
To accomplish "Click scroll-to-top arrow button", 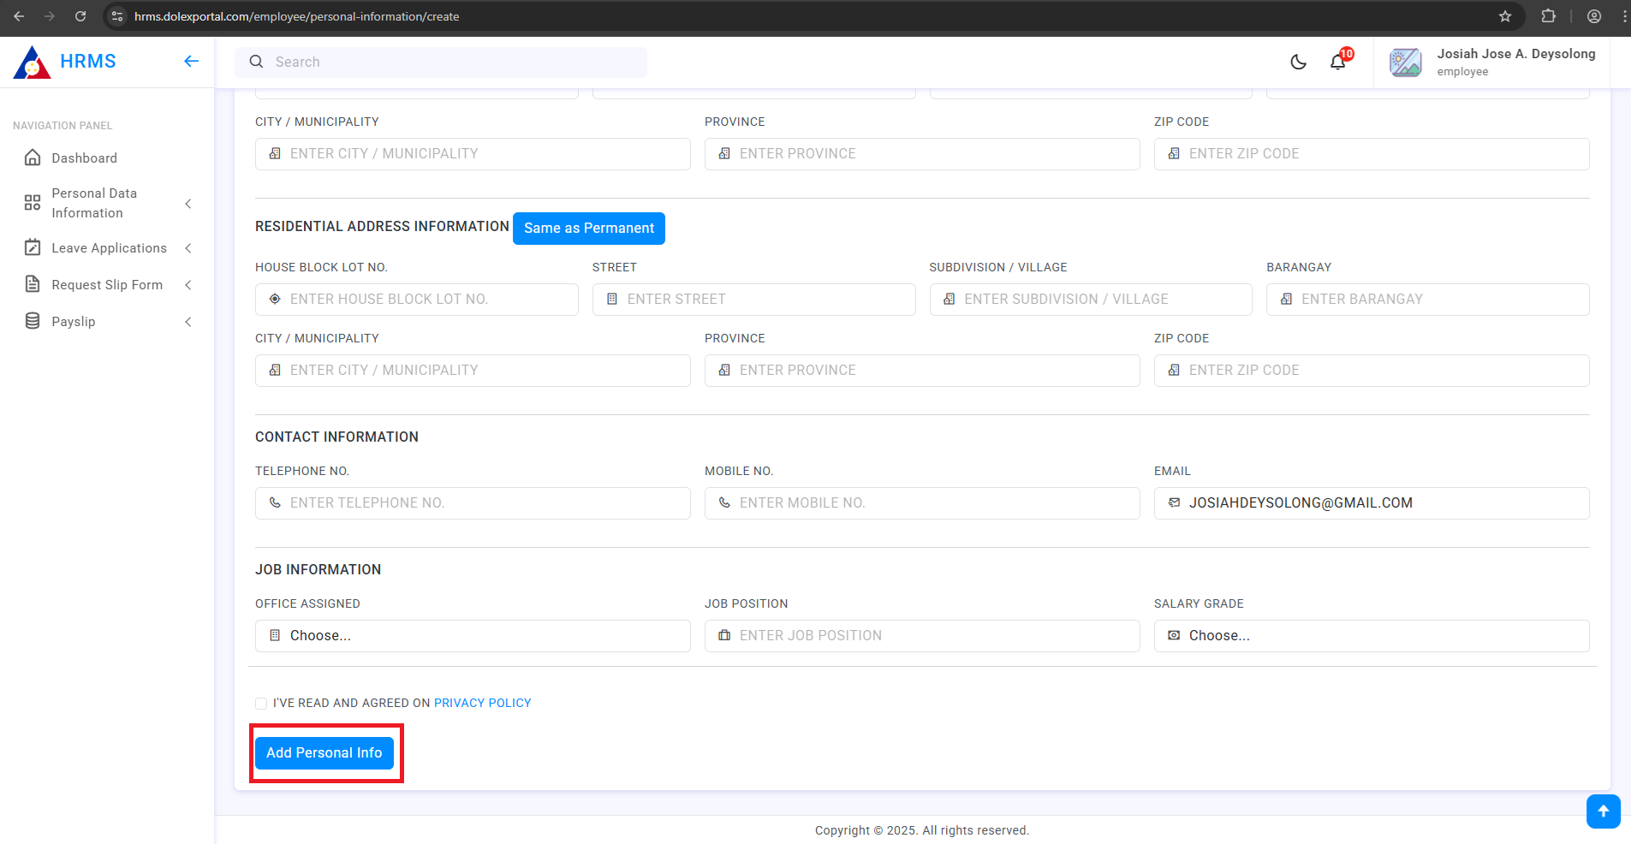I will pos(1603,811).
